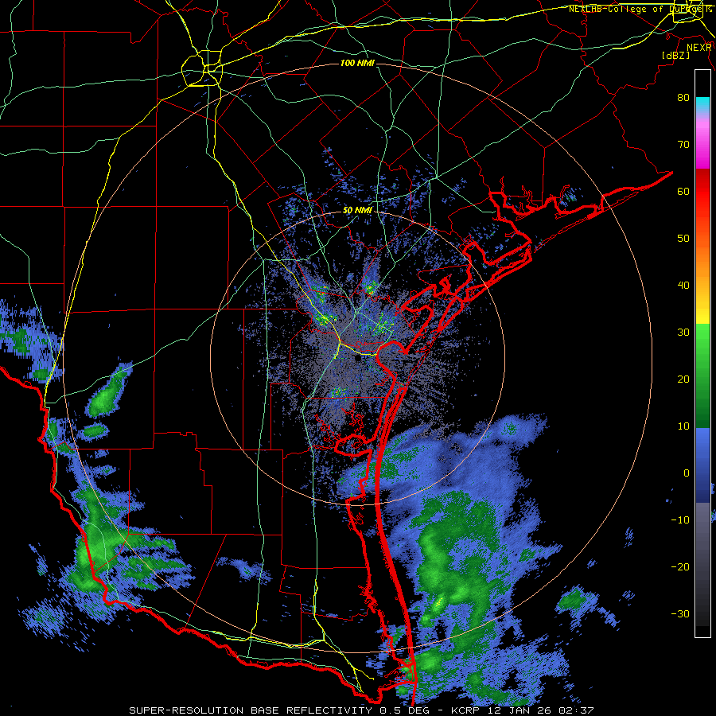
Task: Click the 60 value on the dBZ scale
Action: 683,191
